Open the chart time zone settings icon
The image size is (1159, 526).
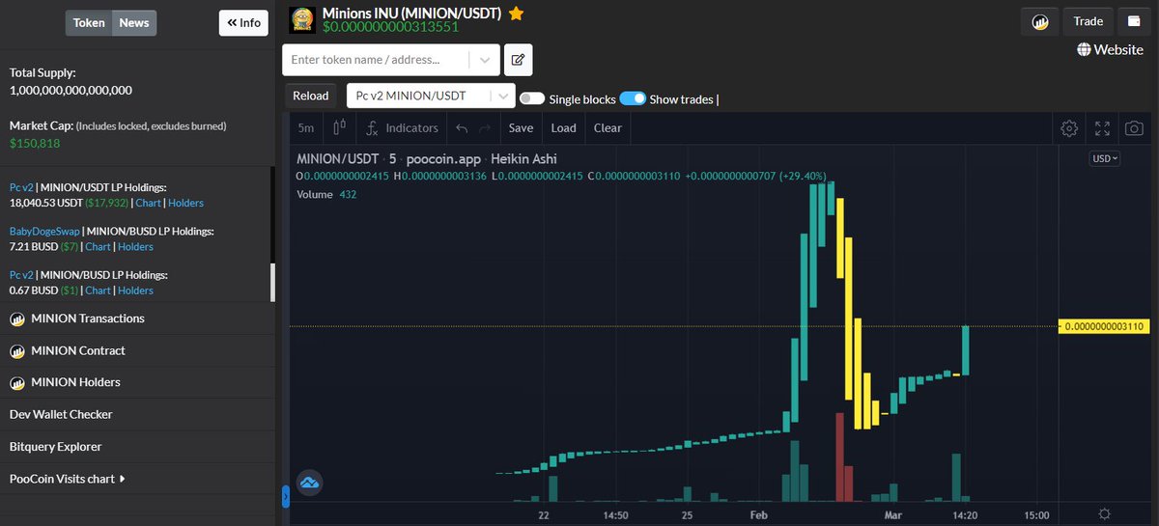click(x=1104, y=514)
